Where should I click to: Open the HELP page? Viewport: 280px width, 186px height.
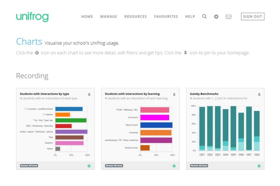(x=190, y=16)
